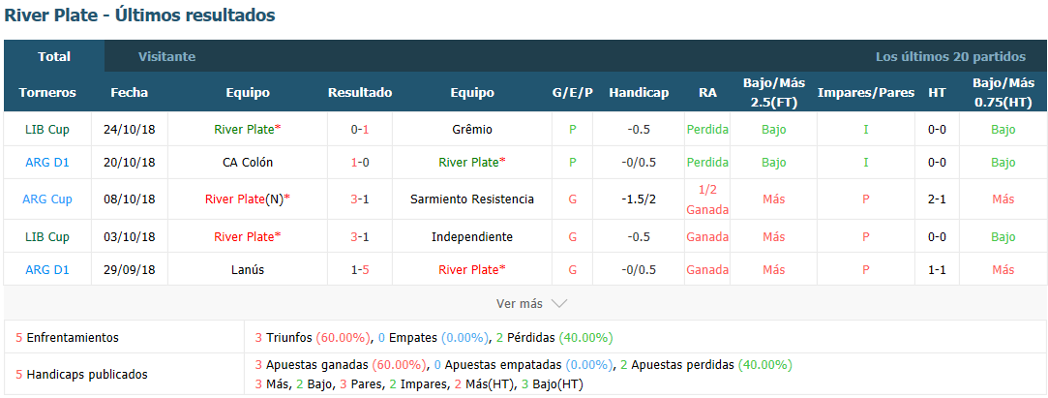Open Sarmiento Resistencia team page
The height and width of the screenshot is (398, 1048).
point(472,199)
